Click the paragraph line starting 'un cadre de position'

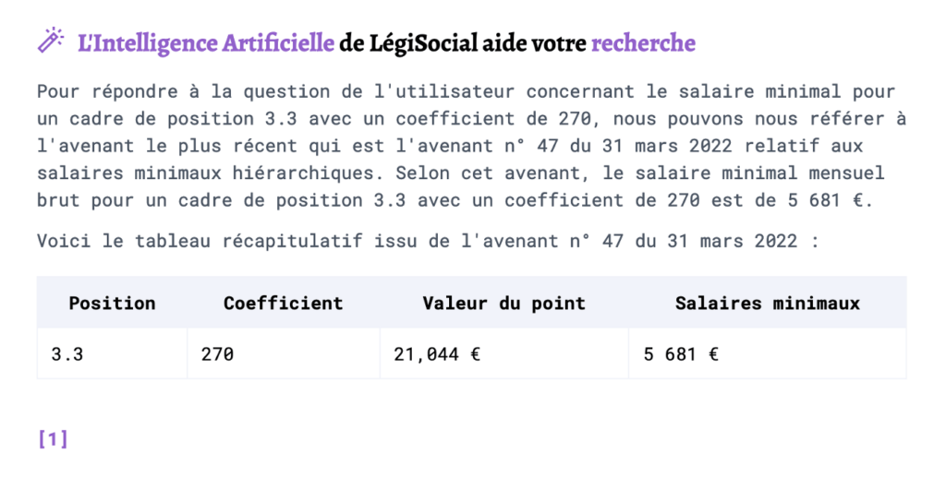pyautogui.click(x=472, y=119)
